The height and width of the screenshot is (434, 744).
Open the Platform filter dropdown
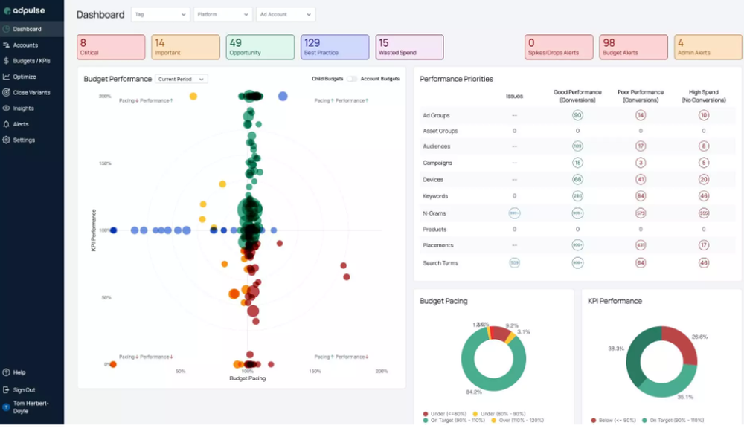click(x=222, y=13)
